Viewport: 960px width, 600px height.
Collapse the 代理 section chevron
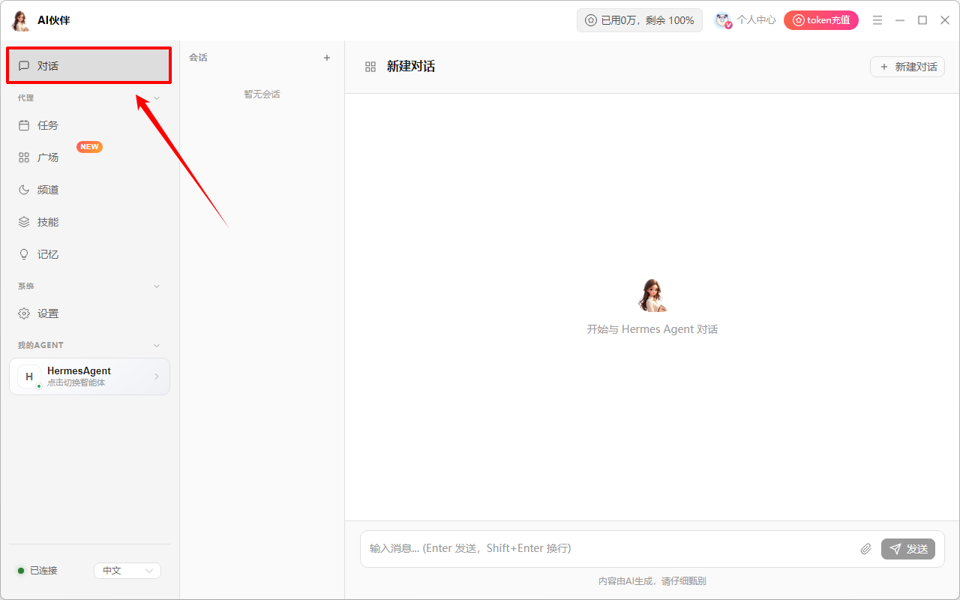(x=157, y=97)
